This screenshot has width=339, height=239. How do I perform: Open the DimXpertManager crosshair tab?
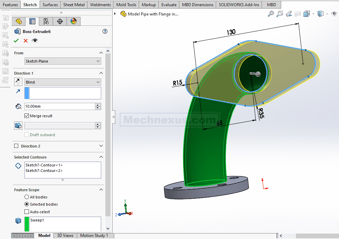[x=60, y=21]
